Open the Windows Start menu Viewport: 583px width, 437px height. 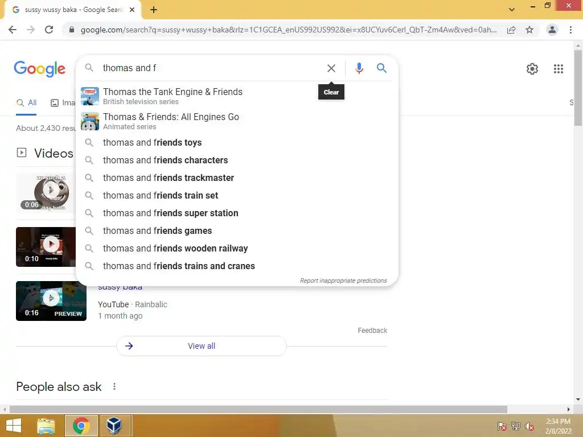14,426
